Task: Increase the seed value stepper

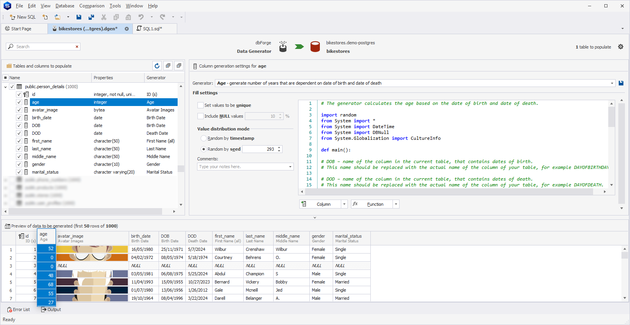Action: tap(279, 148)
